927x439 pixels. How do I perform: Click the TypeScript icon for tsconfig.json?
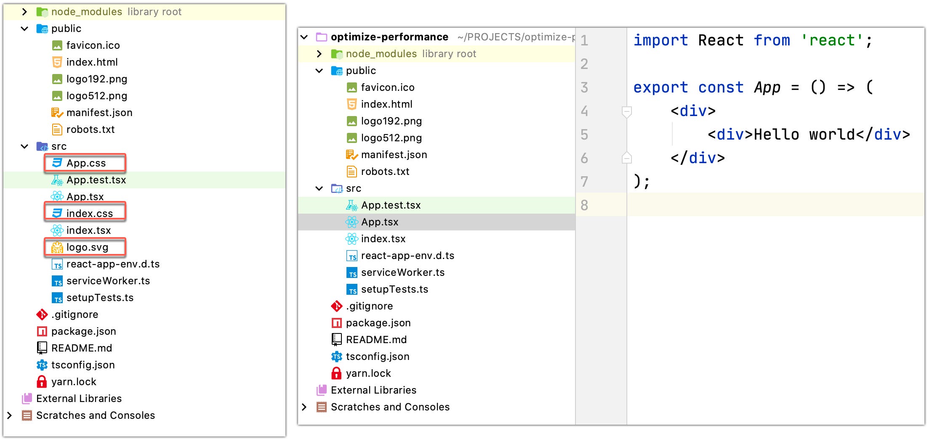(x=42, y=365)
